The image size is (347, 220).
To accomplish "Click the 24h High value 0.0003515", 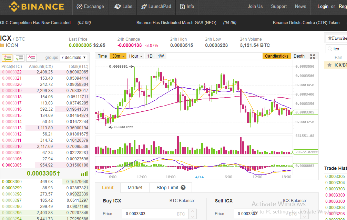I will click(x=182, y=45).
